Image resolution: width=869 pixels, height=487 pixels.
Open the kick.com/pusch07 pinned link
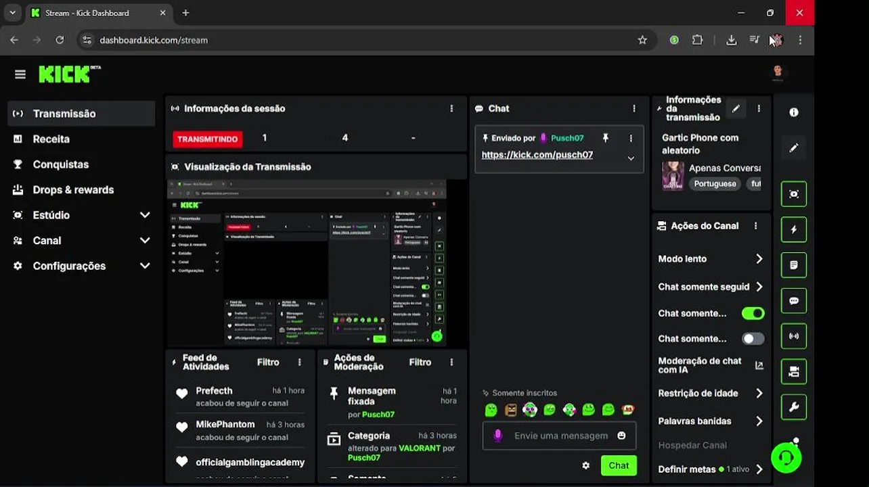(537, 155)
